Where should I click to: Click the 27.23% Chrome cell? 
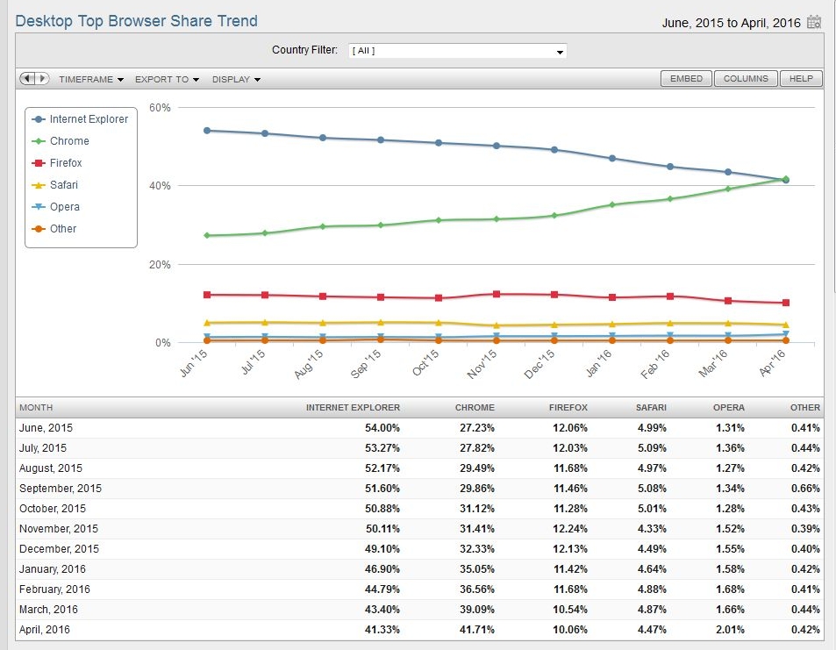pyautogui.click(x=477, y=428)
